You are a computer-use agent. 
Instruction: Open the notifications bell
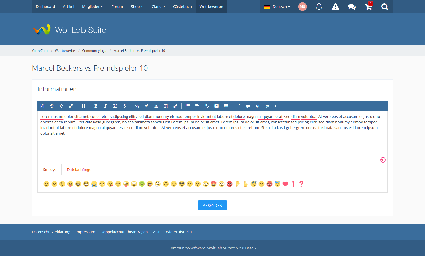[319, 7]
